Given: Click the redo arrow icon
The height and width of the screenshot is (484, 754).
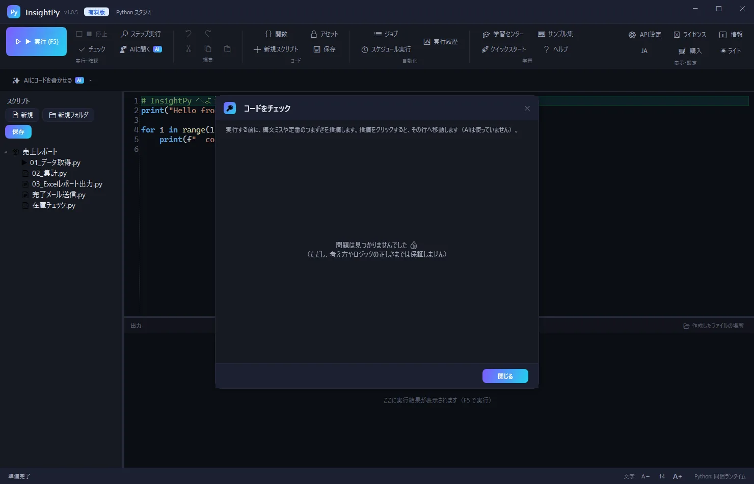Looking at the screenshot, I should [208, 34].
